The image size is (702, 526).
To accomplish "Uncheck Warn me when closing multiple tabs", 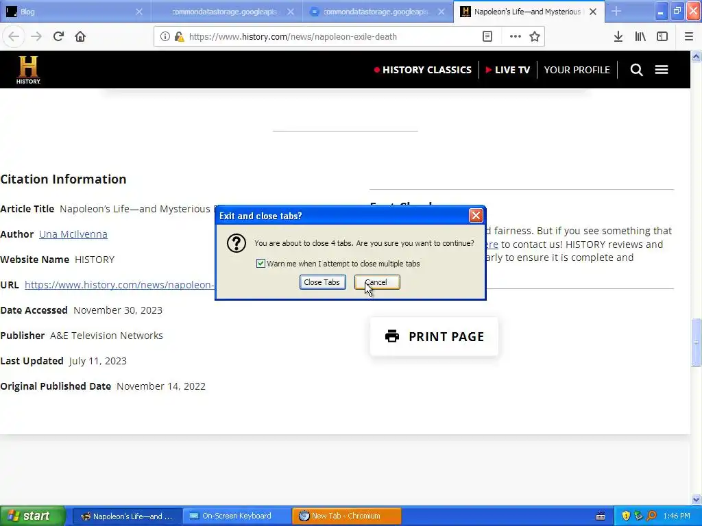I will pyautogui.click(x=261, y=264).
